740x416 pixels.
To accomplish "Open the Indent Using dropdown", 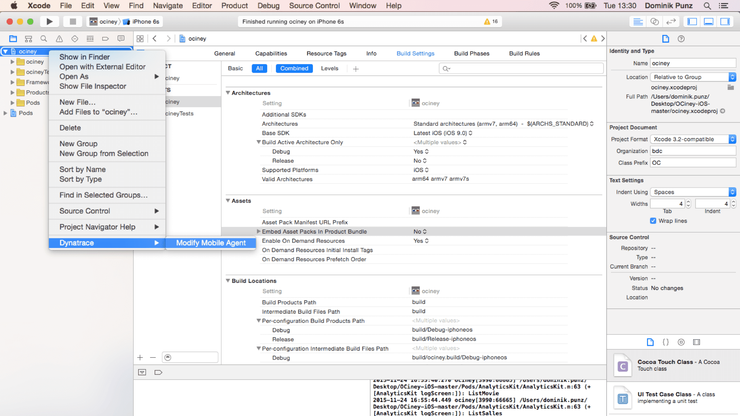I will click(x=693, y=192).
